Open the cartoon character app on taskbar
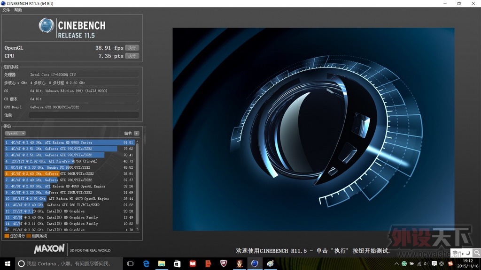 [x=239, y=263]
